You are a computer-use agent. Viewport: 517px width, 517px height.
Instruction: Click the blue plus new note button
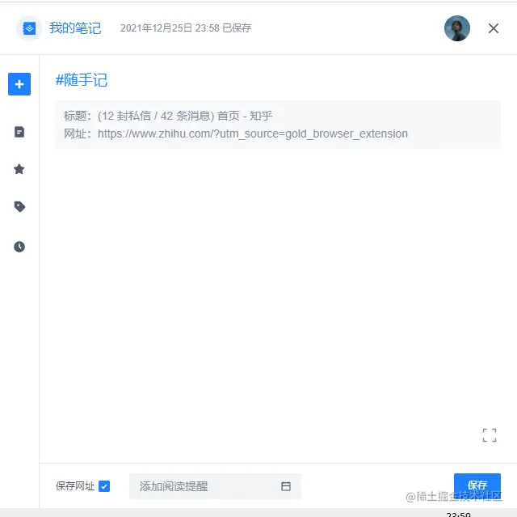pyautogui.click(x=19, y=84)
